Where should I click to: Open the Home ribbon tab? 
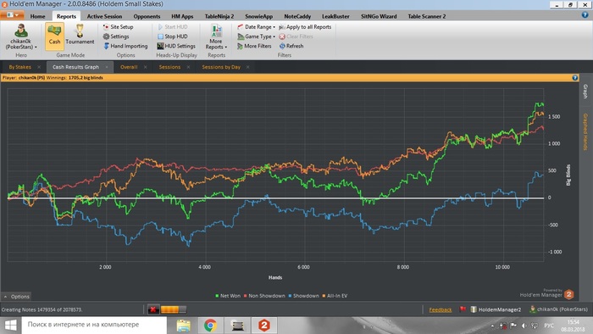[x=37, y=16]
